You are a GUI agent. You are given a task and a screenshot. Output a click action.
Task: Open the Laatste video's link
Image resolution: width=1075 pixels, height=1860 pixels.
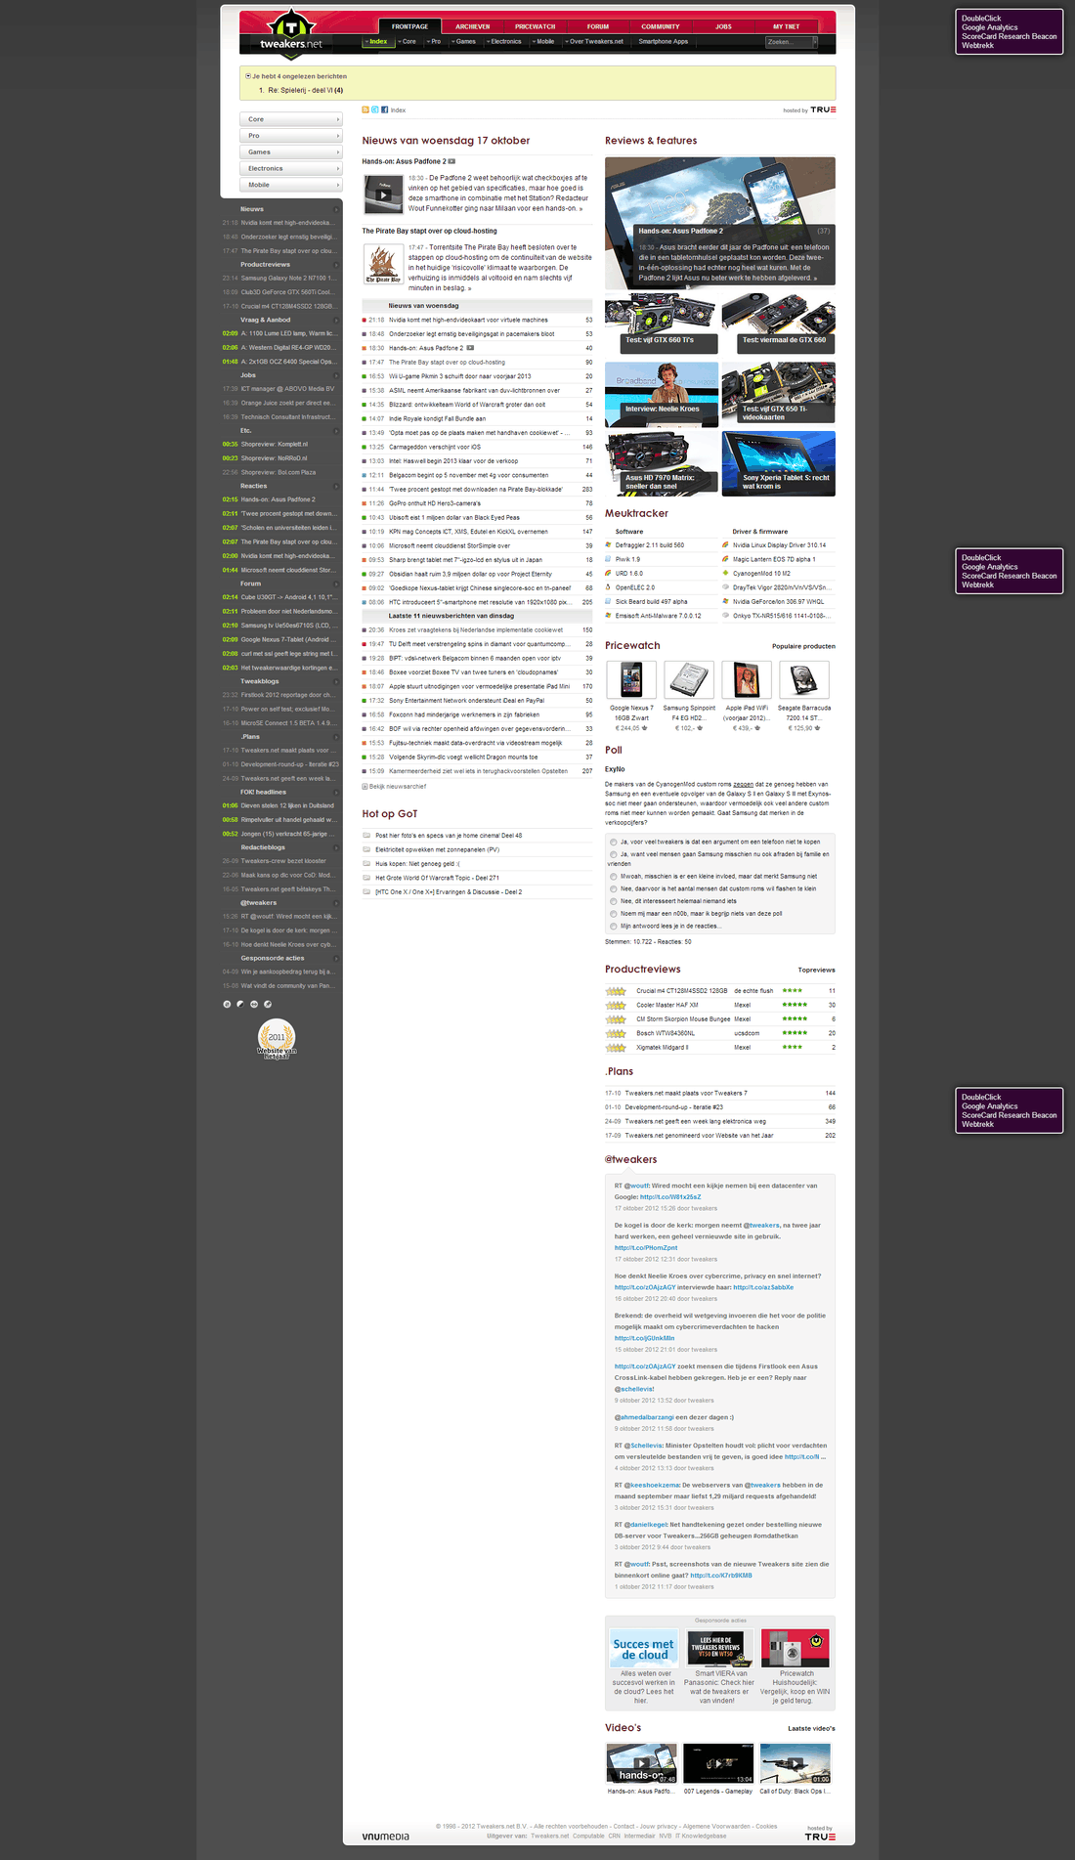(811, 1729)
